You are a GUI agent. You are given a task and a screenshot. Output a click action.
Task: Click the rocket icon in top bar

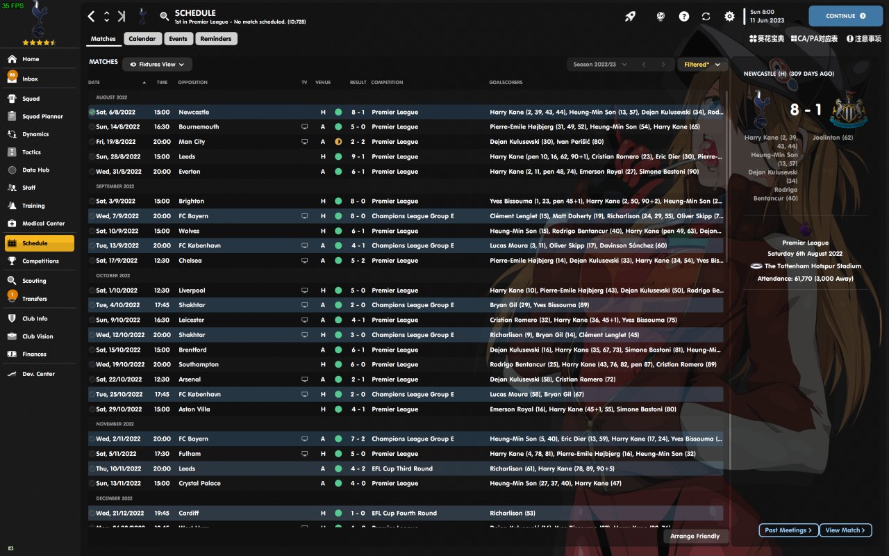631,16
